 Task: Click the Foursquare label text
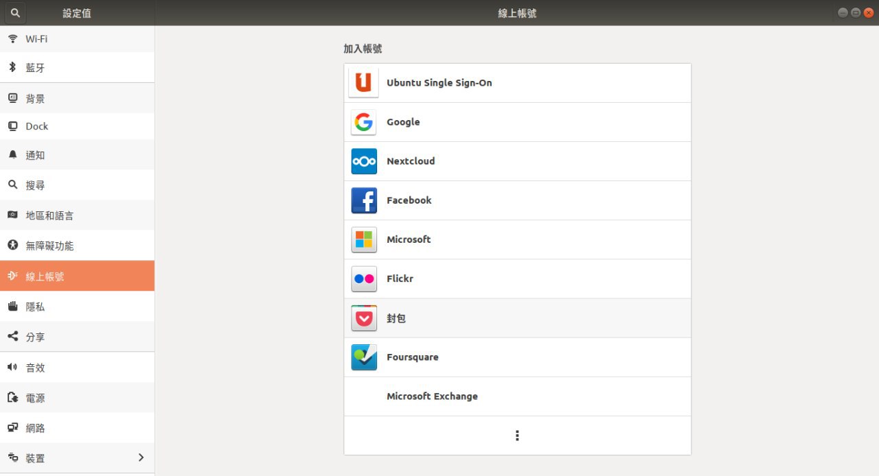(412, 357)
